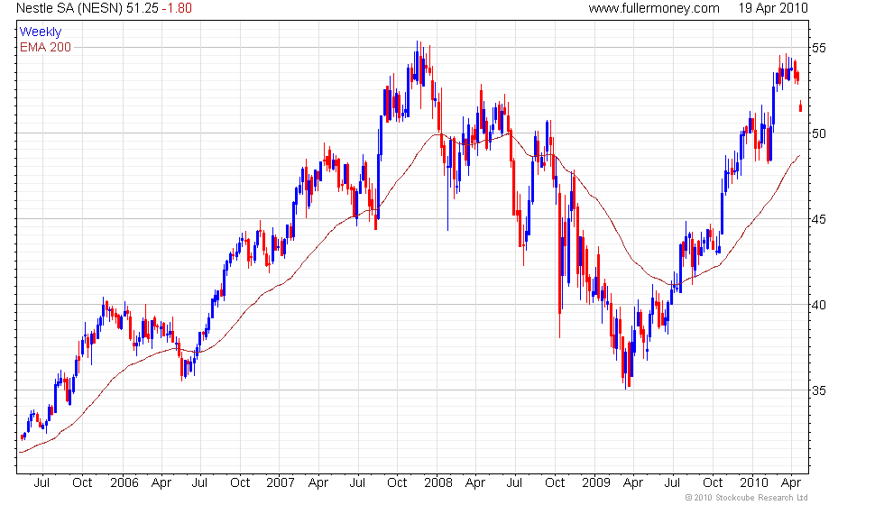Select the red 'EMA 200' legend label
884x505 pixels.
(x=45, y=47)
